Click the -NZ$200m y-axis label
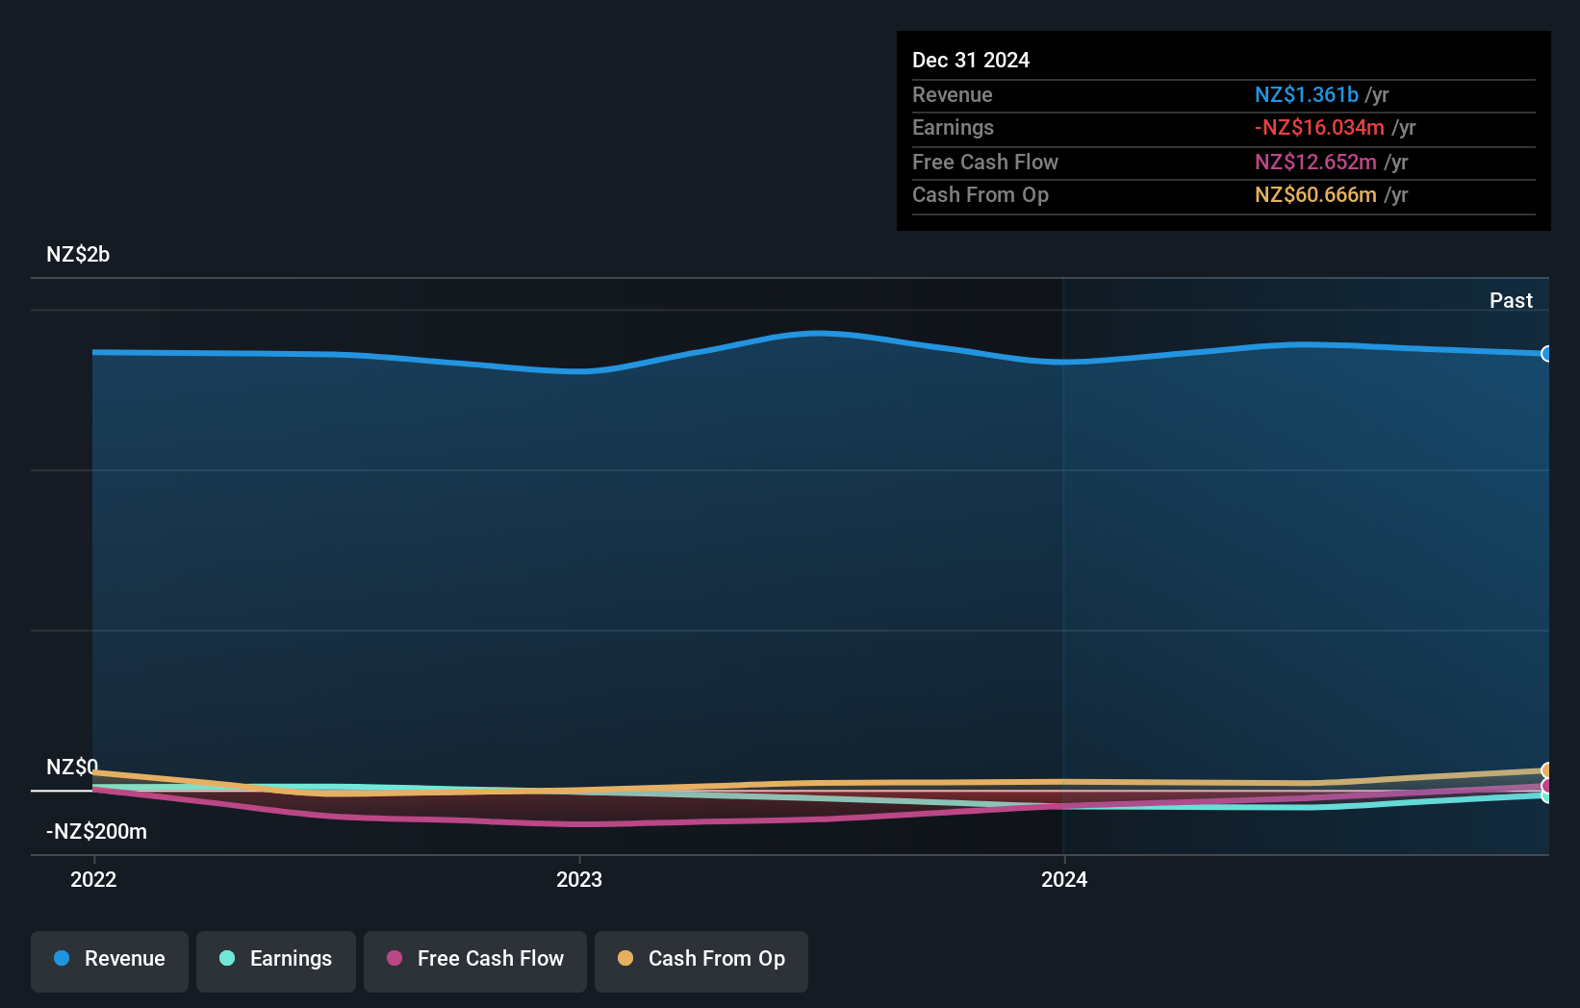The height and width of the screenshot is (1008, 1580). 96,832
